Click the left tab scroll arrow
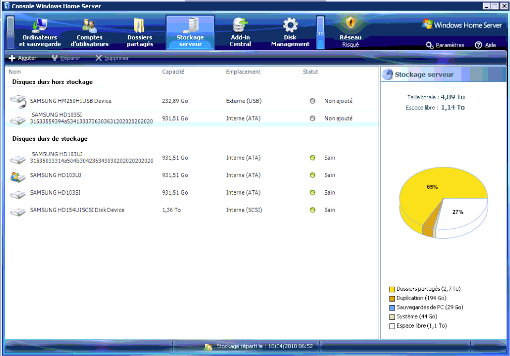The image size is (510, 356). pyautogui.click(x=10, y=33)
